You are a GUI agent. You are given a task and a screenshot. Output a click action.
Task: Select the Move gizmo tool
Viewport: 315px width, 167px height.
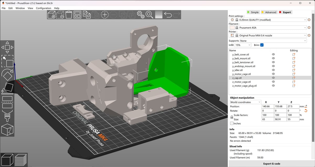coord(7,47)
